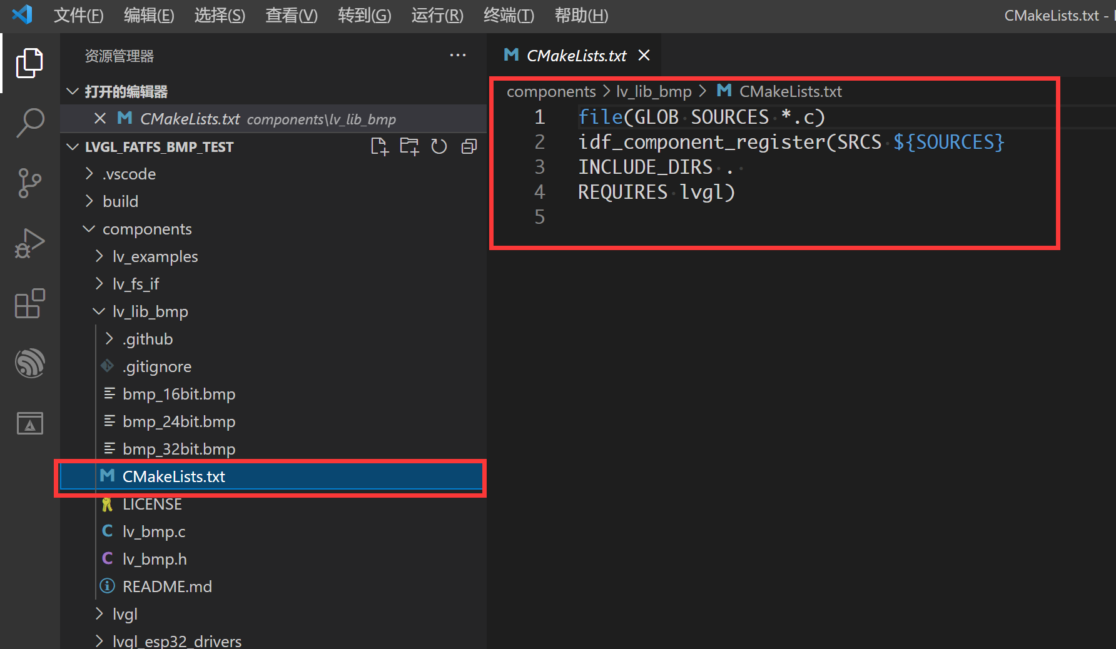This screenshot has width=1116, height=649.
Task: Open the Extensions view
Action: pyautogui.click(x=29, y=303)
